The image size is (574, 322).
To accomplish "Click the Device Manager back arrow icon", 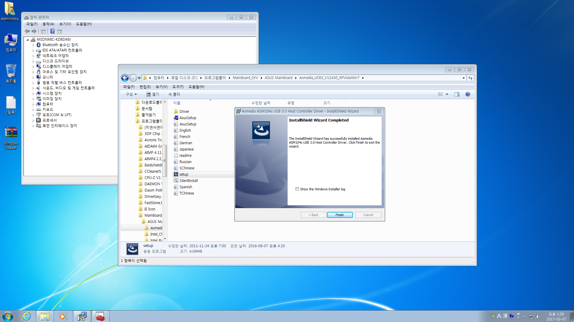I will 28,31.
